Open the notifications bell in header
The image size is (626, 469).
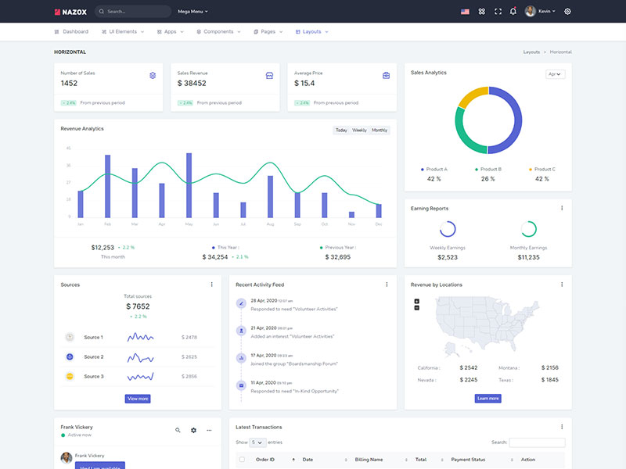513,12
